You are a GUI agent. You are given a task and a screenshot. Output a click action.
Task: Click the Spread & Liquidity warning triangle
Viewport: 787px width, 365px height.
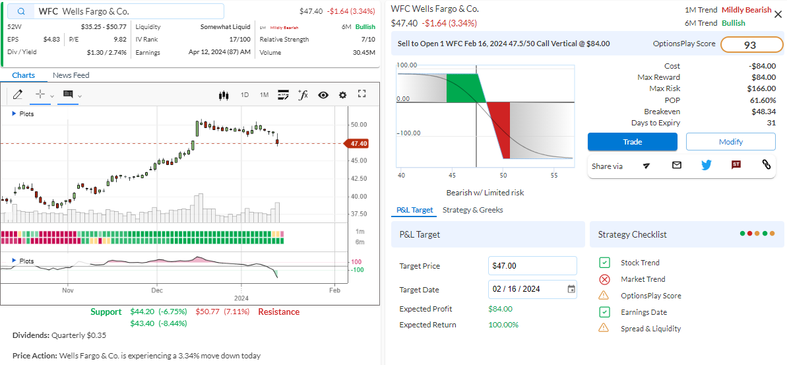[604, 328]
